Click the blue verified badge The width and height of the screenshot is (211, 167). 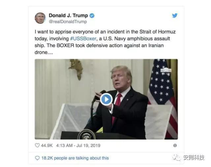click(x=92, y=15)
